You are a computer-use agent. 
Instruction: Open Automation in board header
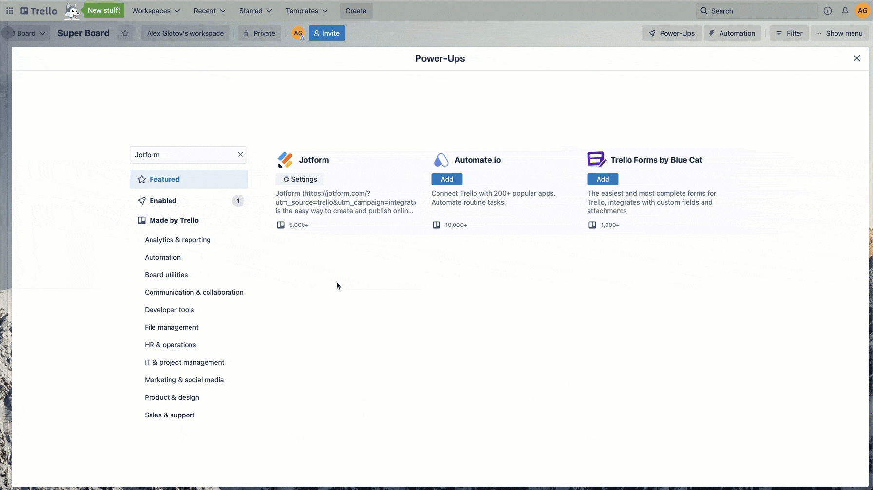[x=732, y=33]
